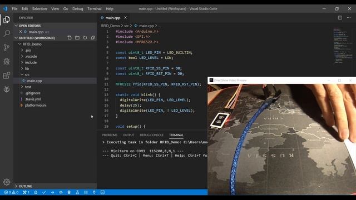Click the tools count status item
The image size is (356, 200).
(x=26, y=192)
